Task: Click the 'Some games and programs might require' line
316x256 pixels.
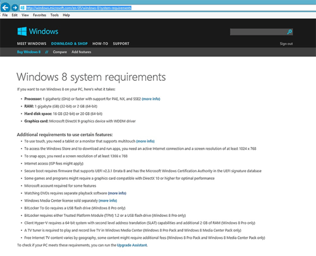Action: point(119,178)
